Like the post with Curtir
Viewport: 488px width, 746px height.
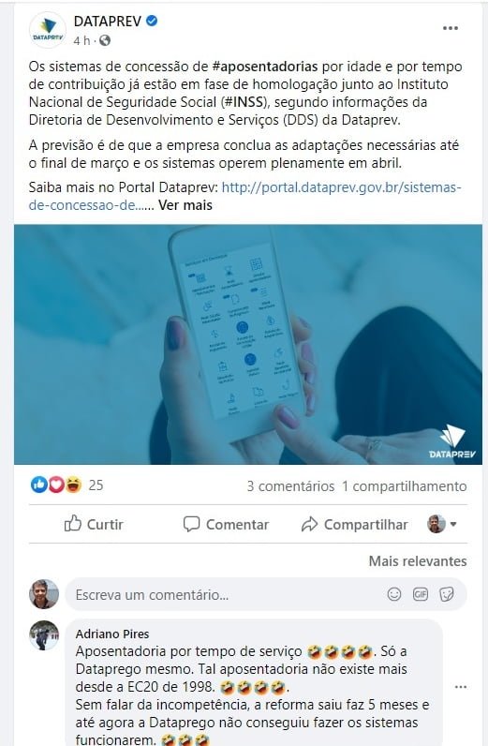point(94,524)
